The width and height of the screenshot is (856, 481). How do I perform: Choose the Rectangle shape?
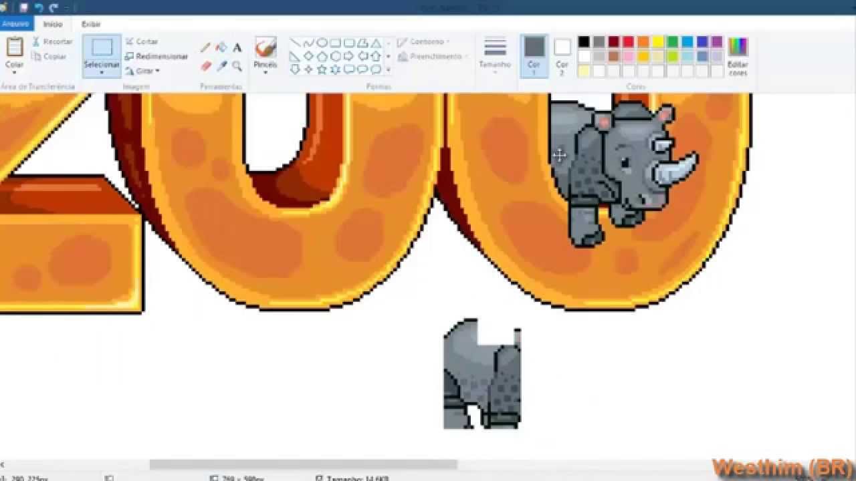point(335,43)
